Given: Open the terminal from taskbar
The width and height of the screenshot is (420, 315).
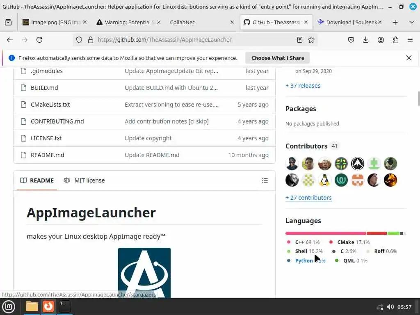Looking at the screenshot, I should point(64,306).
